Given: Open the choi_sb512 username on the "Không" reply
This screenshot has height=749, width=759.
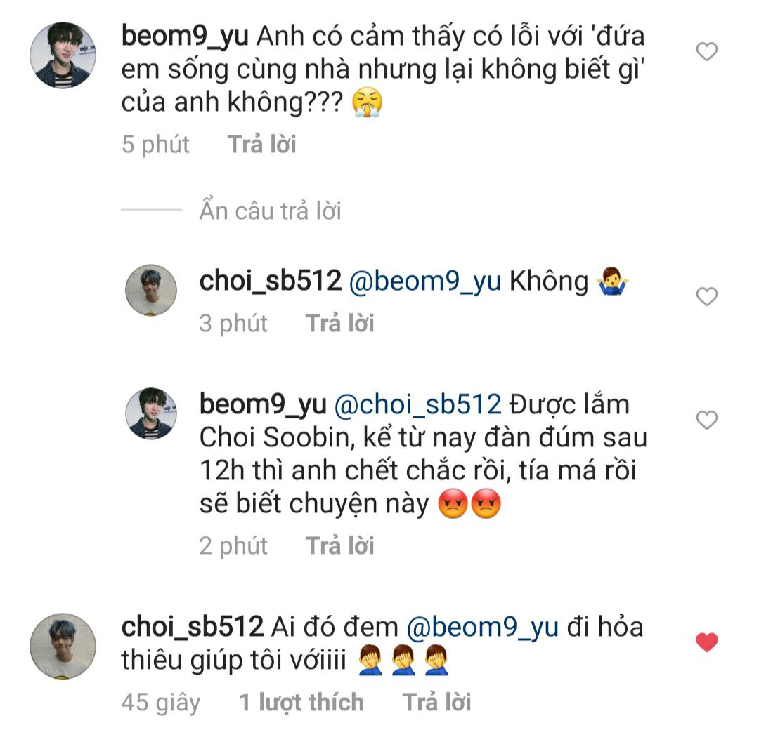Looking at the screenshot, I should click(x=270, y=281).
